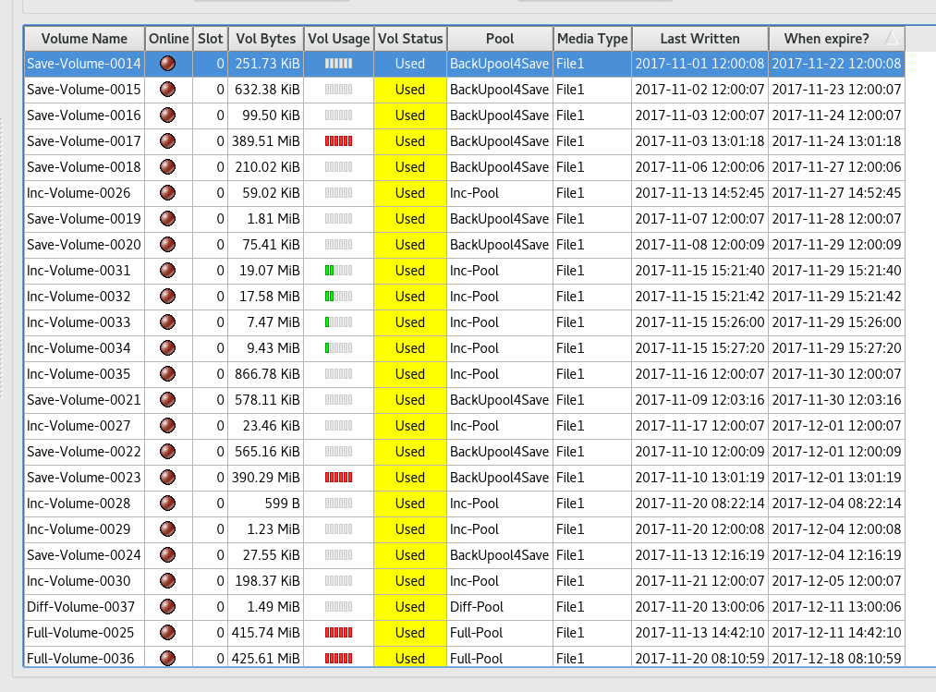Click online status icon for Inc-Volume-0028
This screenshot has height=692, width=936.
tap(168, 504)
